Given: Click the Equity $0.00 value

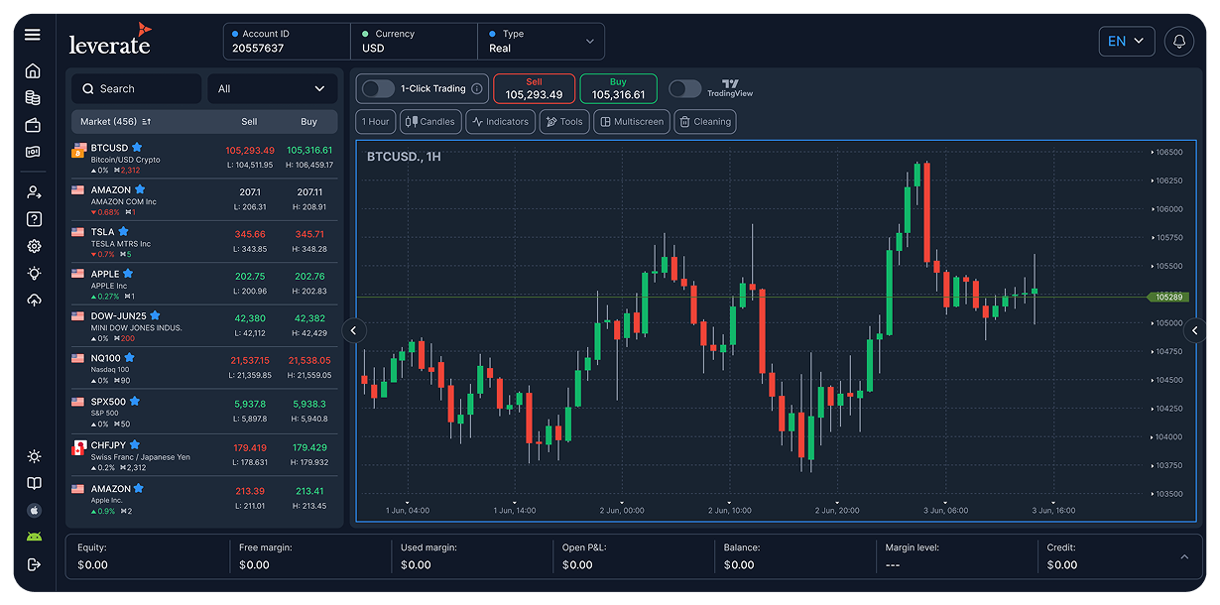Looking at the screenshot, I should tap(92, 565).
